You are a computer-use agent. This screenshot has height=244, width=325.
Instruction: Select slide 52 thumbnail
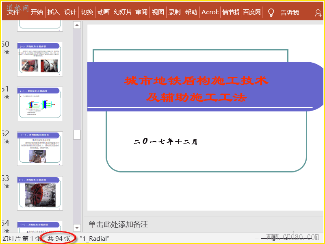[x=40, y=148]
